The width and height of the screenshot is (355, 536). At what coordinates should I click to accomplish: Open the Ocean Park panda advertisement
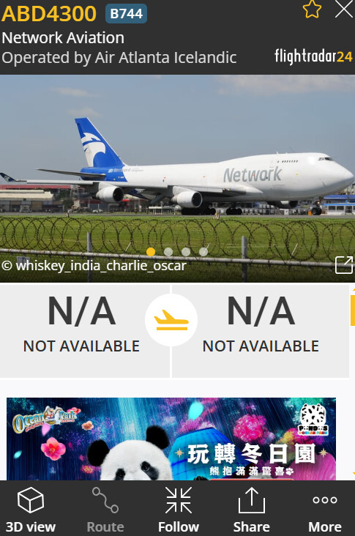point(171,439)
